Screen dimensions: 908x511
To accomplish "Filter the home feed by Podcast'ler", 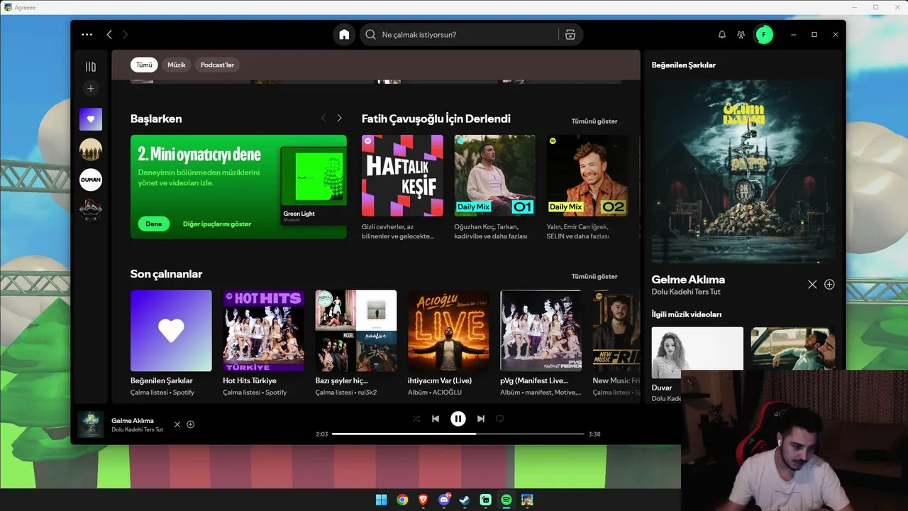I will [x=217, y=65].
